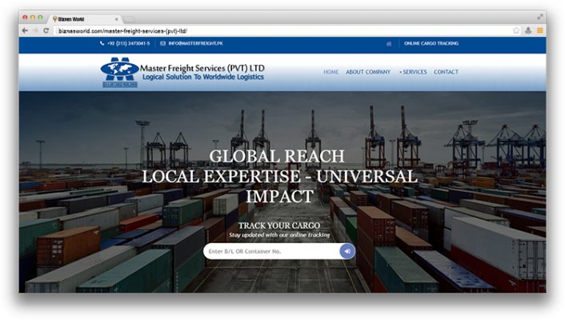
Task: Submit tracking with the round blue button
Action: click(x=347, y=251)
